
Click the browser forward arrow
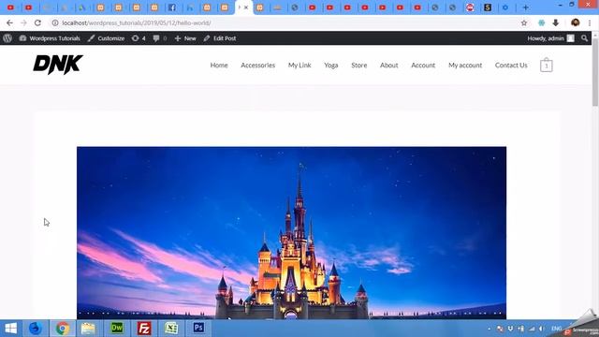[23, 22]
